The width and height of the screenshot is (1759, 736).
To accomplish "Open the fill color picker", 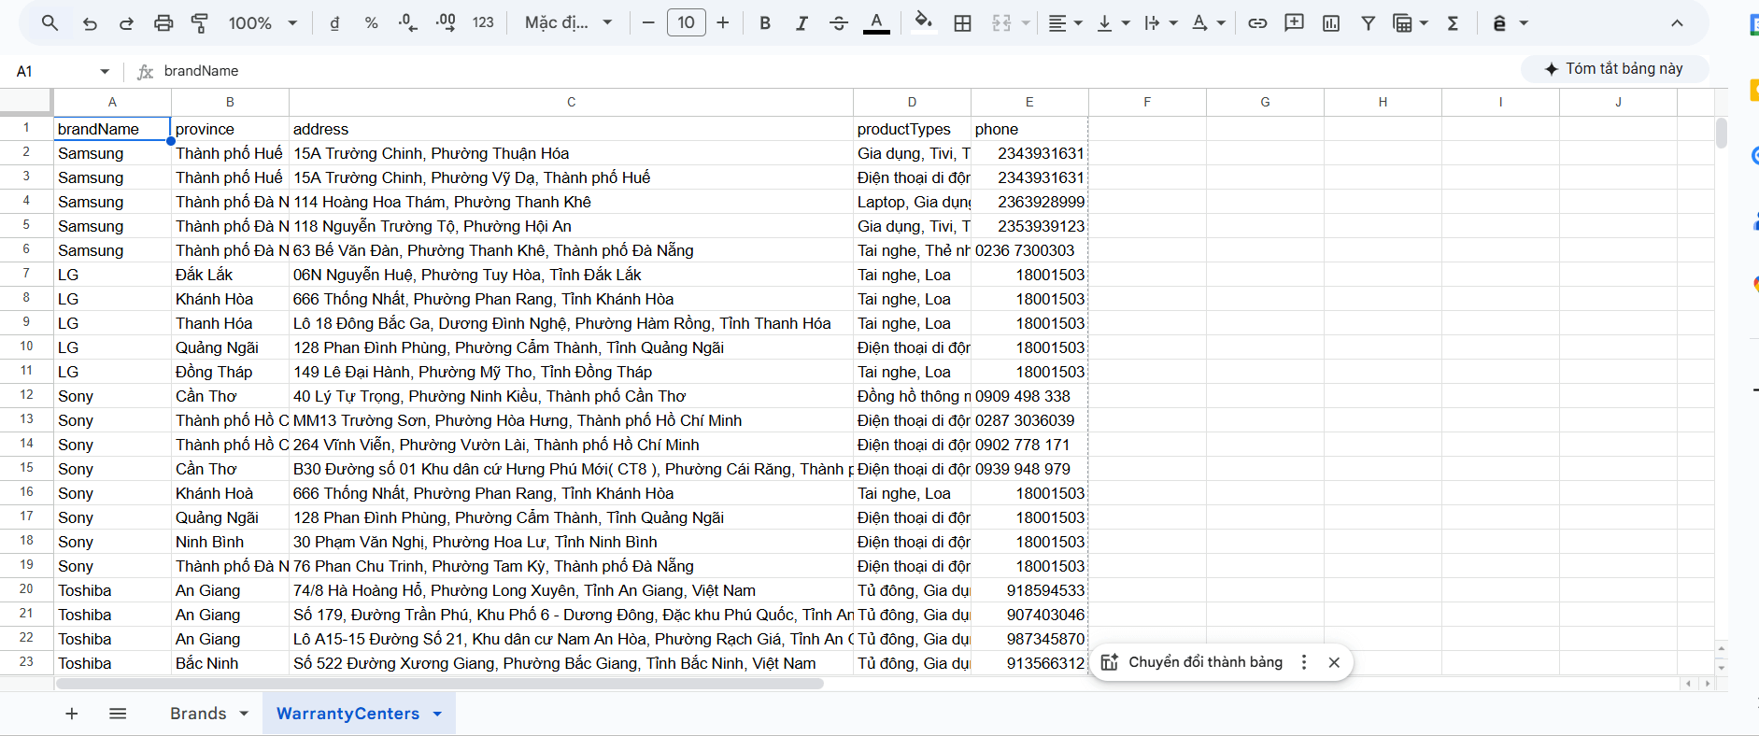I will pos(923,23).
